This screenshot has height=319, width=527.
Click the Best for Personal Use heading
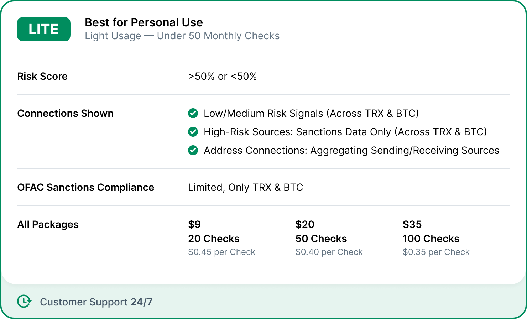[x=144, y=22]
